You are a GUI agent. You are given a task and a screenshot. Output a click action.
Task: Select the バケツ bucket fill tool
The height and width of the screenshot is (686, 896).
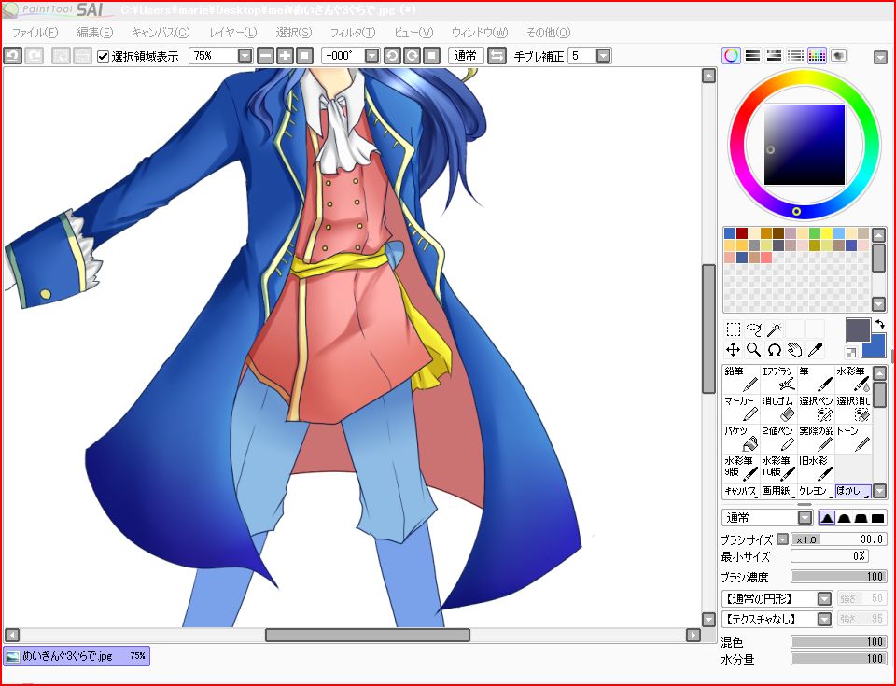(741, 439)
